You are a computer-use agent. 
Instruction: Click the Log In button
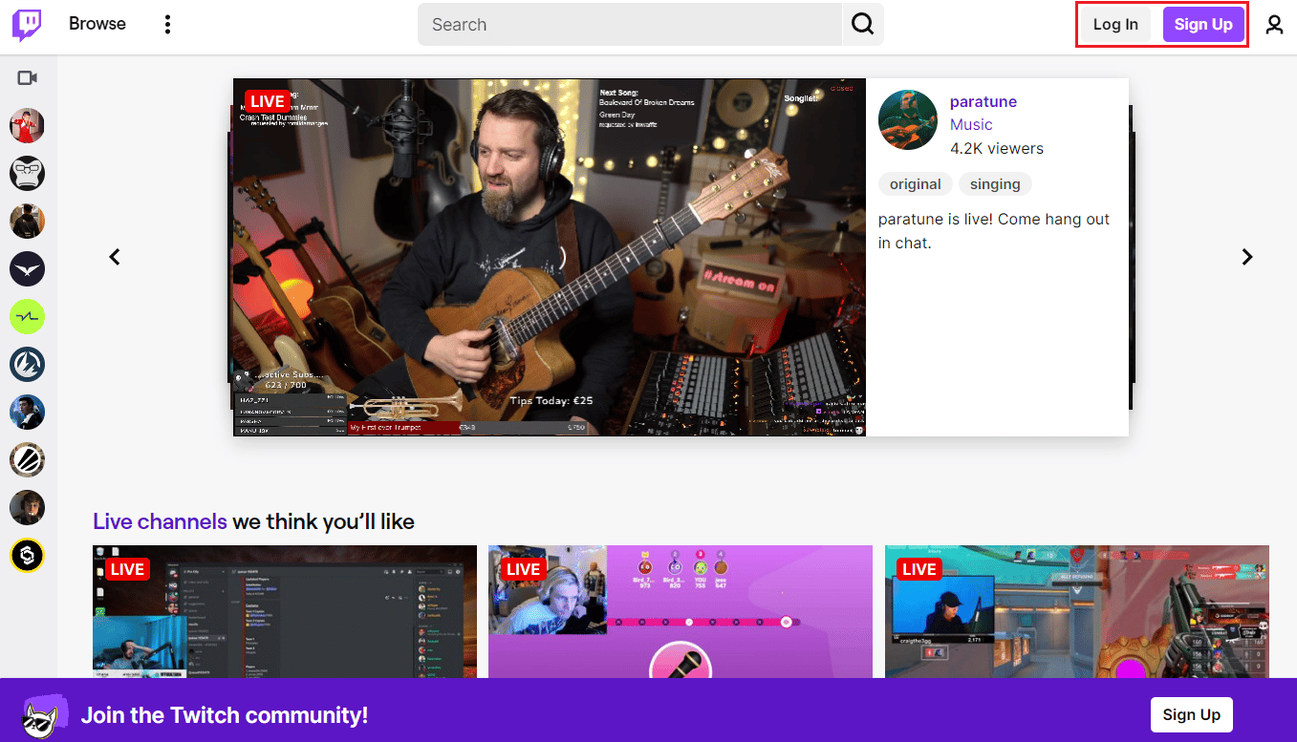point(1114,24)
